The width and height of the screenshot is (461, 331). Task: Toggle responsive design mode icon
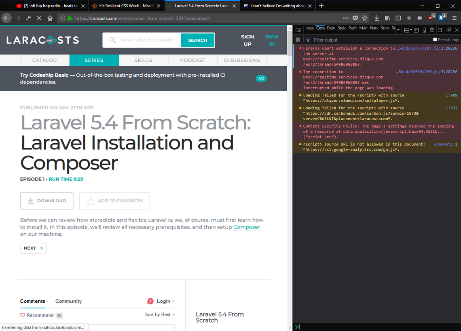424,30
